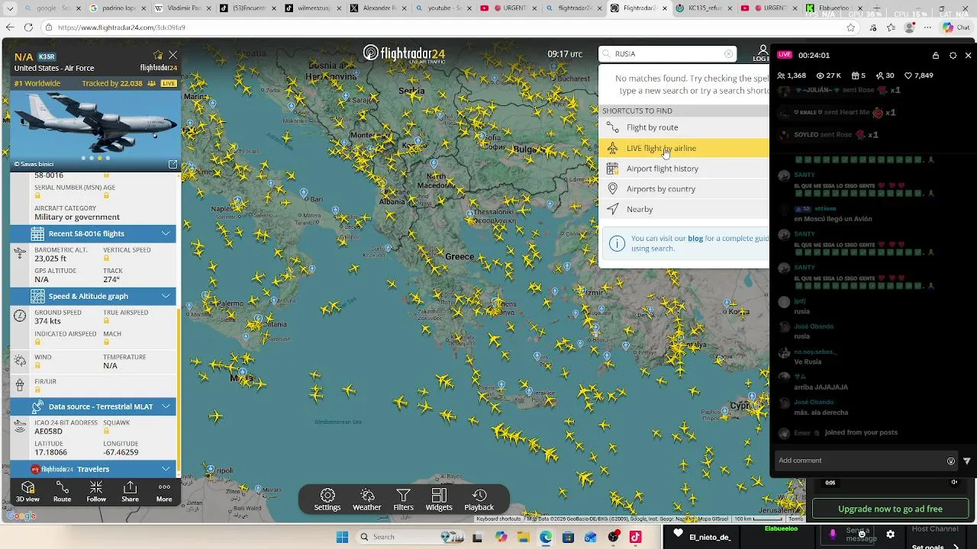Expand the Set goals arrow
Image resolution: width=977 pixels, height=549 pixels.
click(956, 546)
